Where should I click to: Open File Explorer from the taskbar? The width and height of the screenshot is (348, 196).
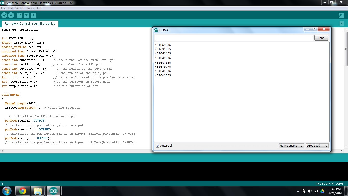click(38, 191)
